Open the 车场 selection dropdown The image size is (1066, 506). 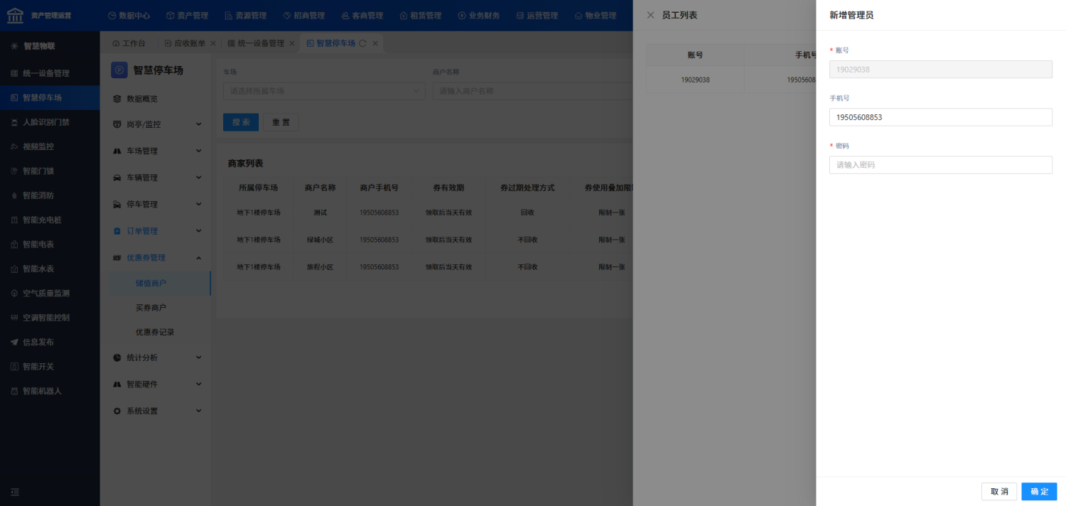pos(324,91)
